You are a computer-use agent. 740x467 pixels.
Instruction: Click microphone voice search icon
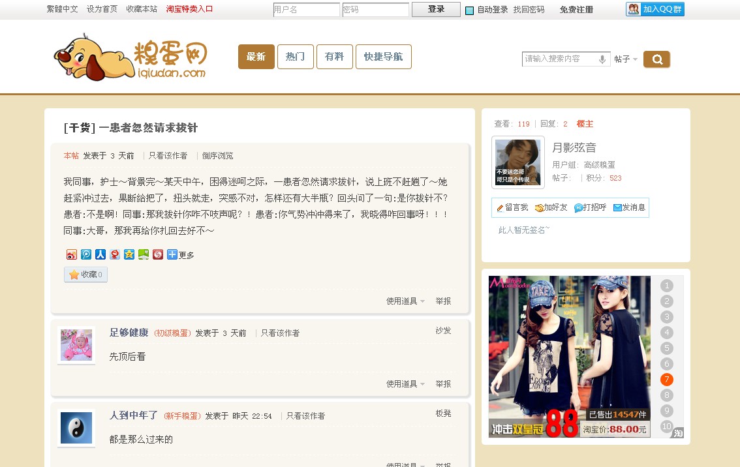click(602, 59)
